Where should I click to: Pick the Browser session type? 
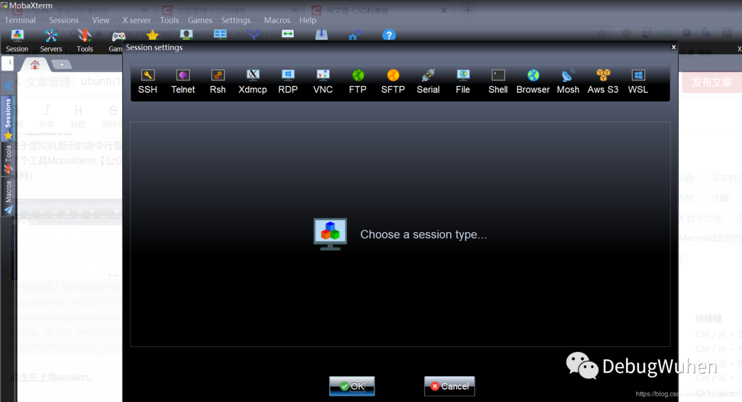pyautogui.click(x=533, y=82)
